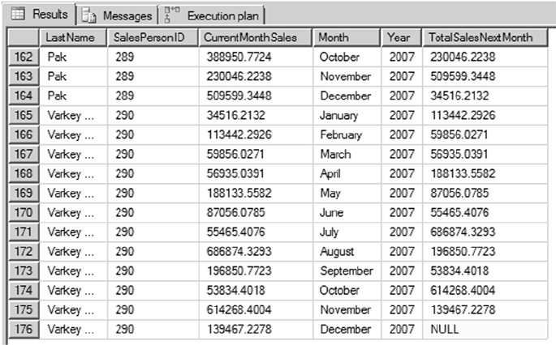
Task: Click the SalesPersonID column header
Action: click(x=151, y=37)
